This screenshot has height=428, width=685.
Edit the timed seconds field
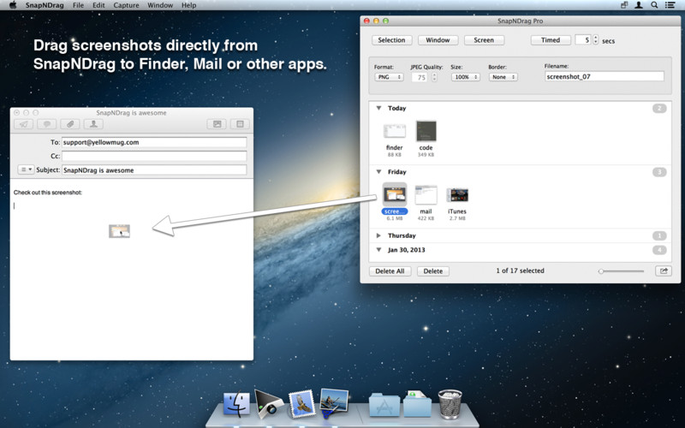coord(583,40)
